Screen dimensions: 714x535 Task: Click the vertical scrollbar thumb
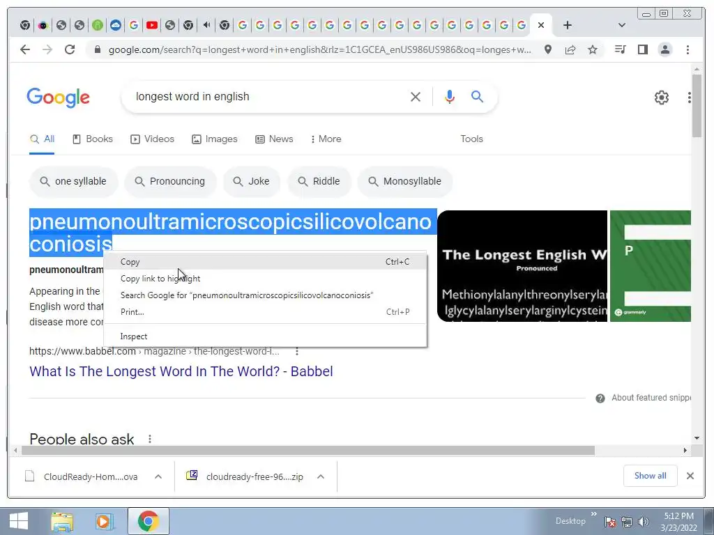[697, 106]
